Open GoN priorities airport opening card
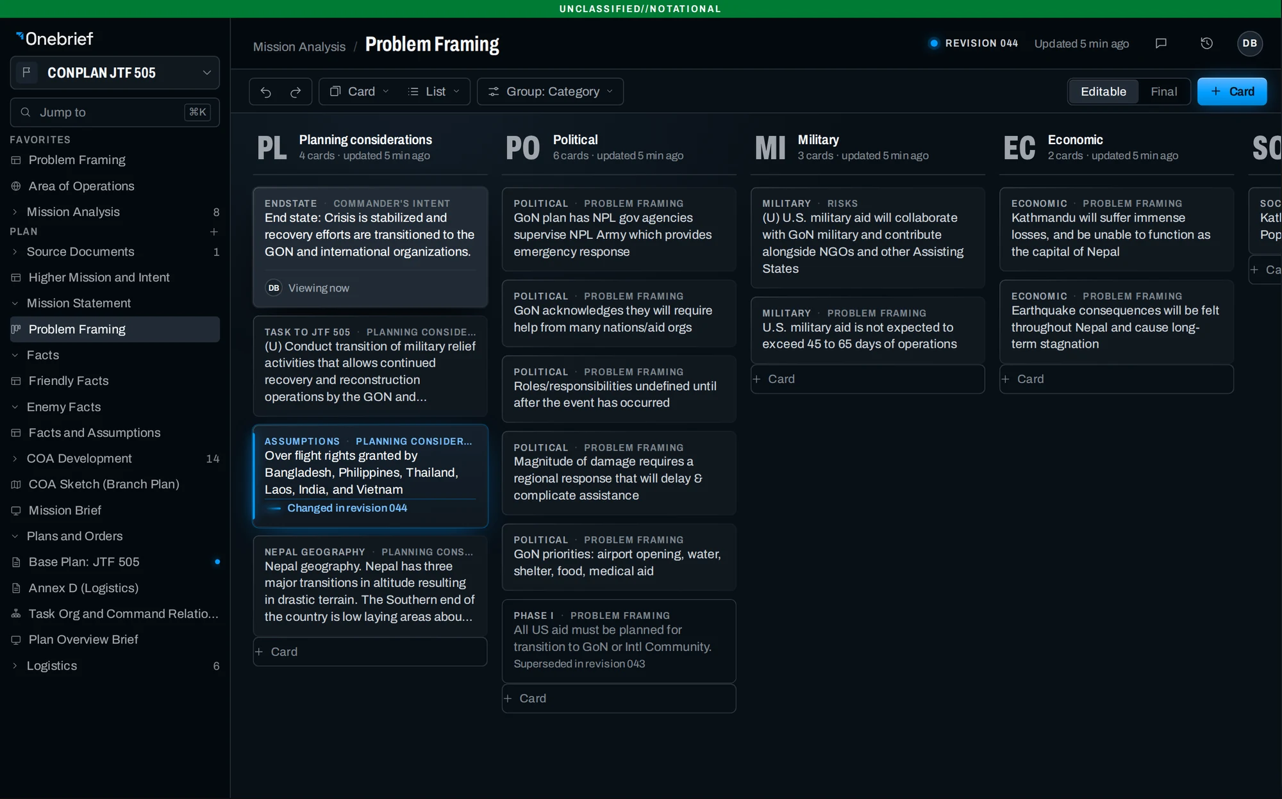This screenshot has width=1282, height=799. pos(619,557)
